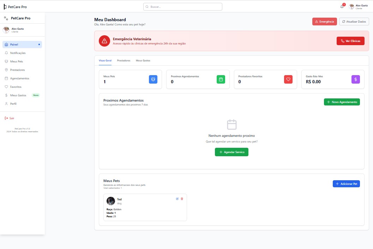Image resolution: width=373 pixels, height=249 pixels.
Task: Switch to the Prestadores tab
Action: pyautogui.click(x=124, y=60)
